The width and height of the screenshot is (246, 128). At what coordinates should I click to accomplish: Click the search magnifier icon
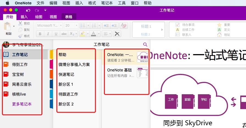click(x=145, y=44)
